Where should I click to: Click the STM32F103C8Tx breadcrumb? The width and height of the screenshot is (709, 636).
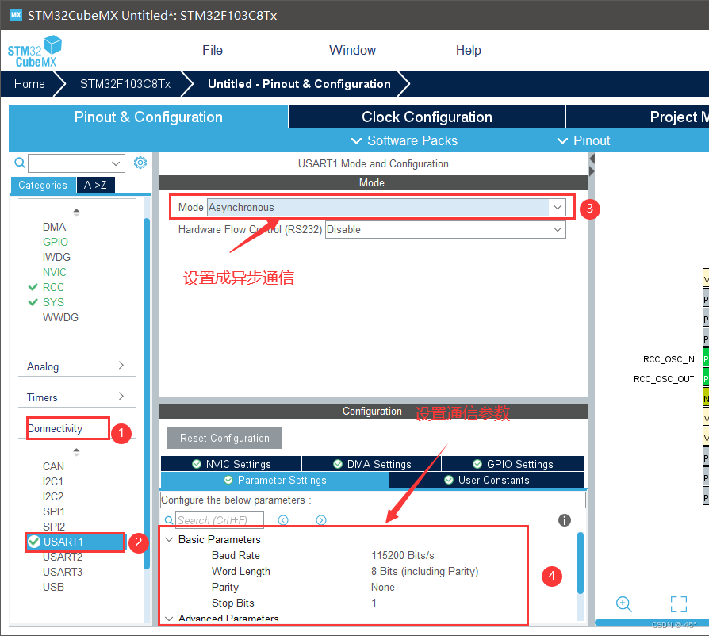pos(125,84)
